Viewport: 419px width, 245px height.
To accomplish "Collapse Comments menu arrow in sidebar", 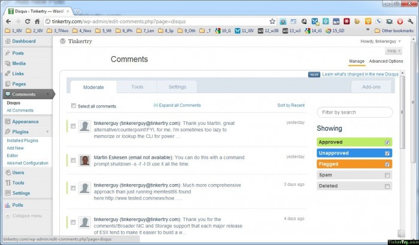I will tap(48, 94).
